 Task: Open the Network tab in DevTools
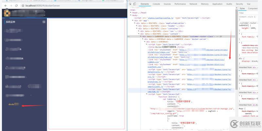[x=193, y=4]
